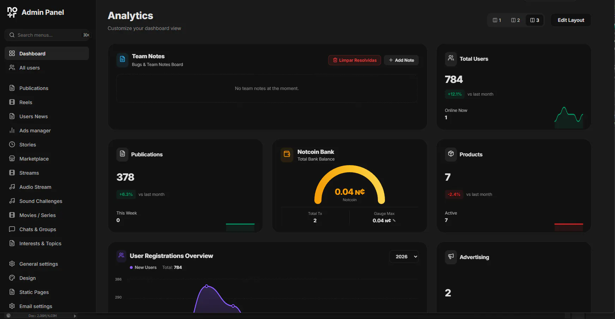Click the Total Users people icon
This screenshot has width=615, height=319.
click(x=451, y=59)
